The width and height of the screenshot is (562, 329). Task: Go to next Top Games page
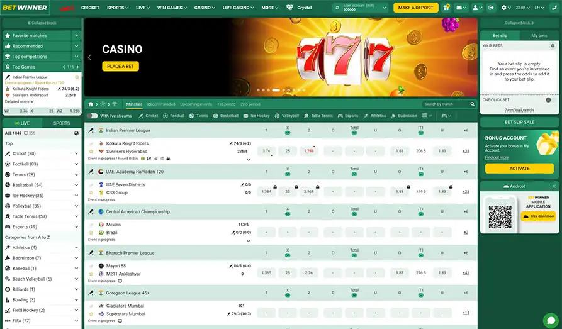(x=77, y=67)
